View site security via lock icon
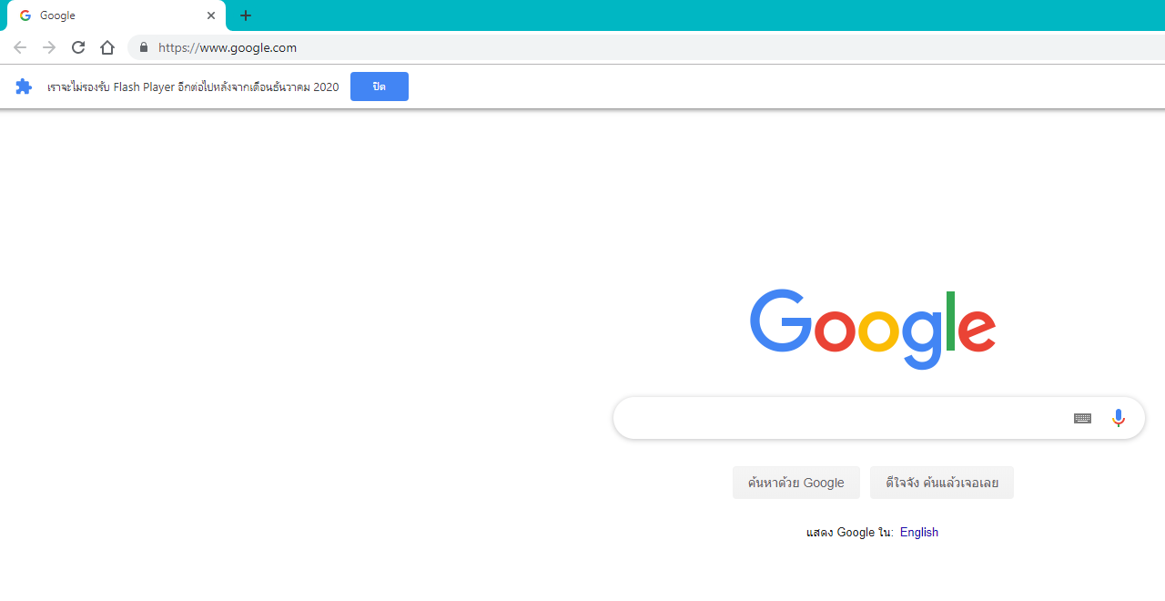This screenshot has height=601, width=1165. tap(143, 47)
